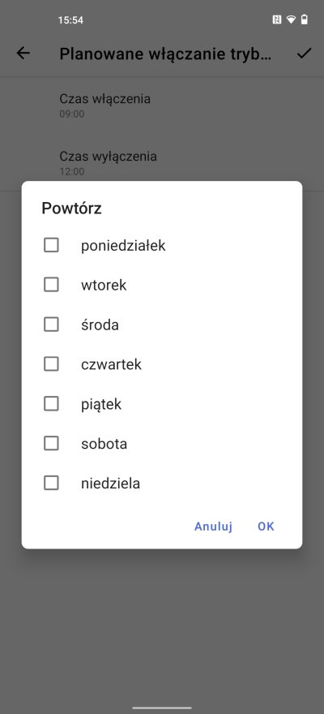The width and height of the screenshot is (324, 714).
Task: Check the wtorek checkbox
Action: [51, 285]
